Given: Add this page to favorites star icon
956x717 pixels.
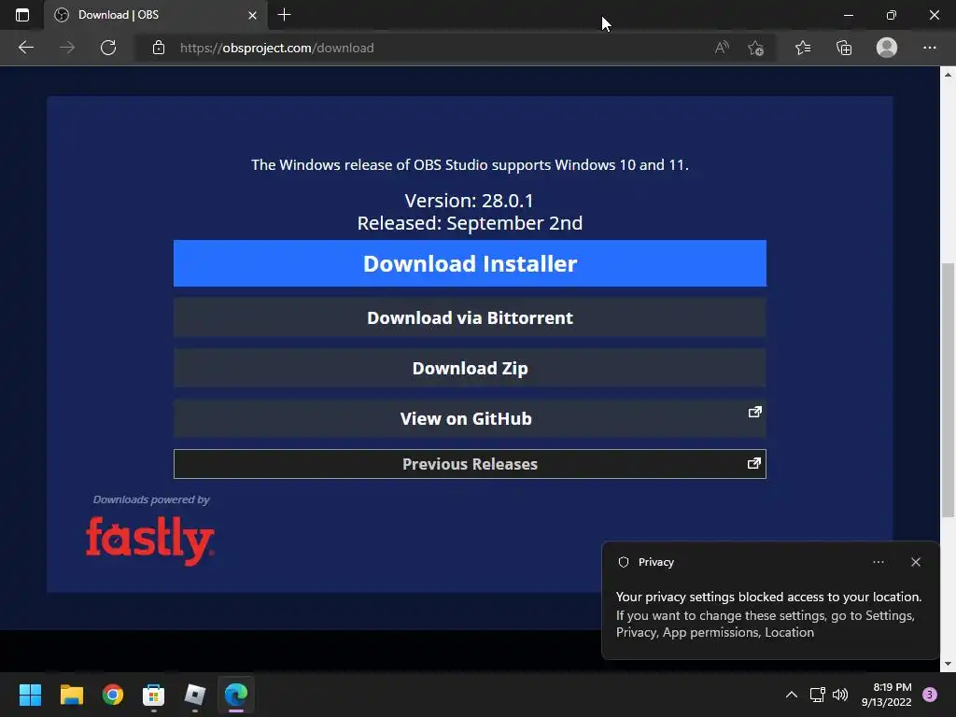Looking at the screenshot, I should coord(756,48).
